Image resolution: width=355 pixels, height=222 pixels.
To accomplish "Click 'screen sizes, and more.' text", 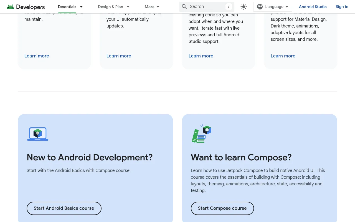I will (x=294, y=39).
